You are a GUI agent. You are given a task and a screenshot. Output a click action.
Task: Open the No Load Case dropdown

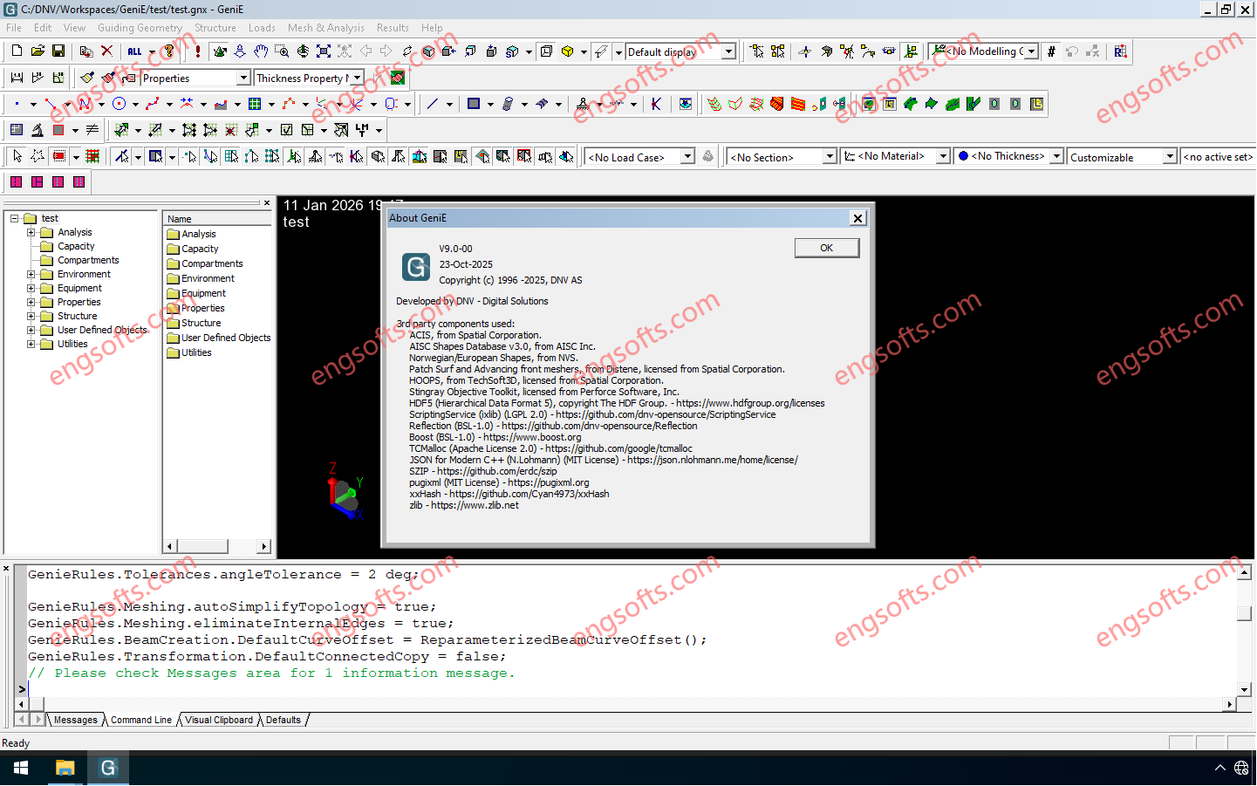point(687,156)
